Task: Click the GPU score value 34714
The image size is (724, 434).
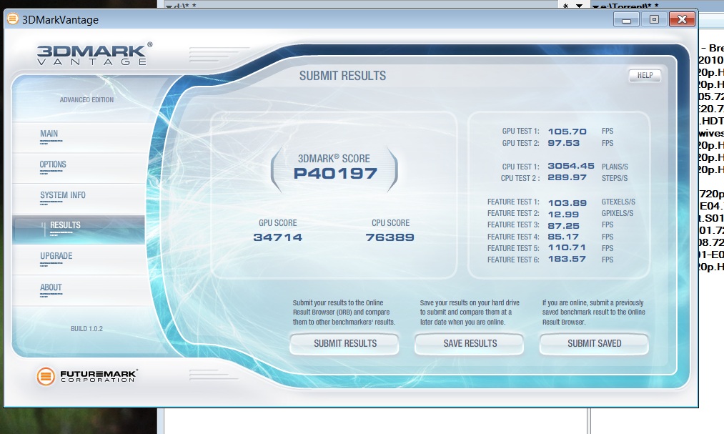Action: (277, 237)
